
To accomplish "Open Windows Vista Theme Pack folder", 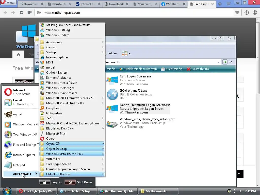I will 72,154.
